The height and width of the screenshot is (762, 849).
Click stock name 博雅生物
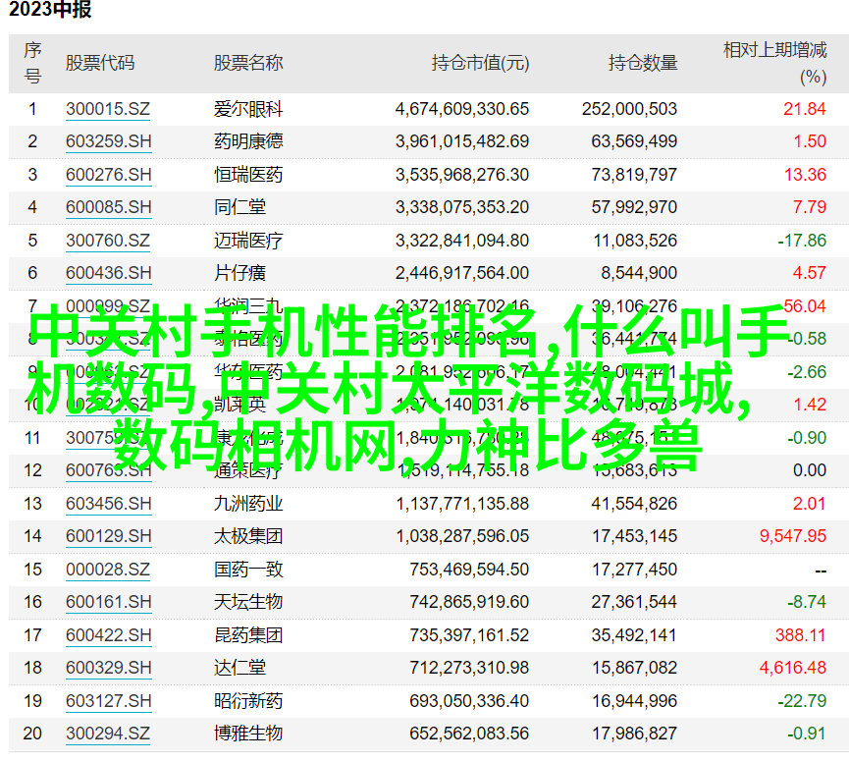248,734
